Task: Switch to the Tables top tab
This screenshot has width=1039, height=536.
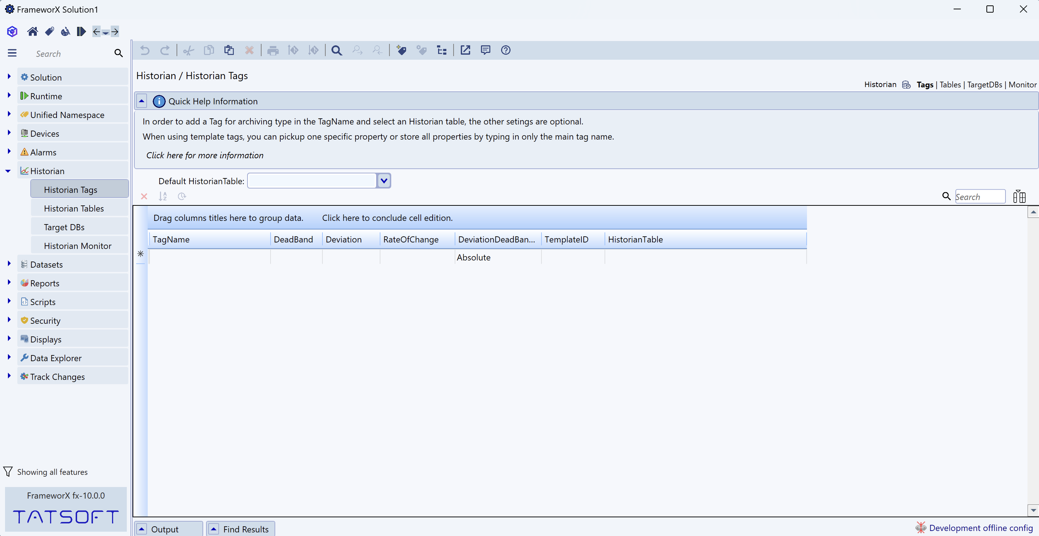Action: point(950,85)
